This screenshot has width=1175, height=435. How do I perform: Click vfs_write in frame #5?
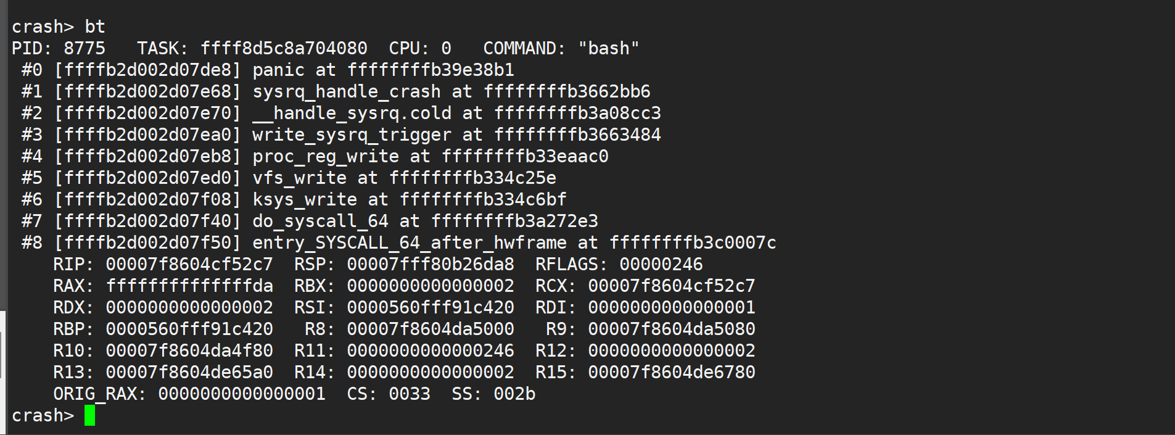[x=299, y=178]
